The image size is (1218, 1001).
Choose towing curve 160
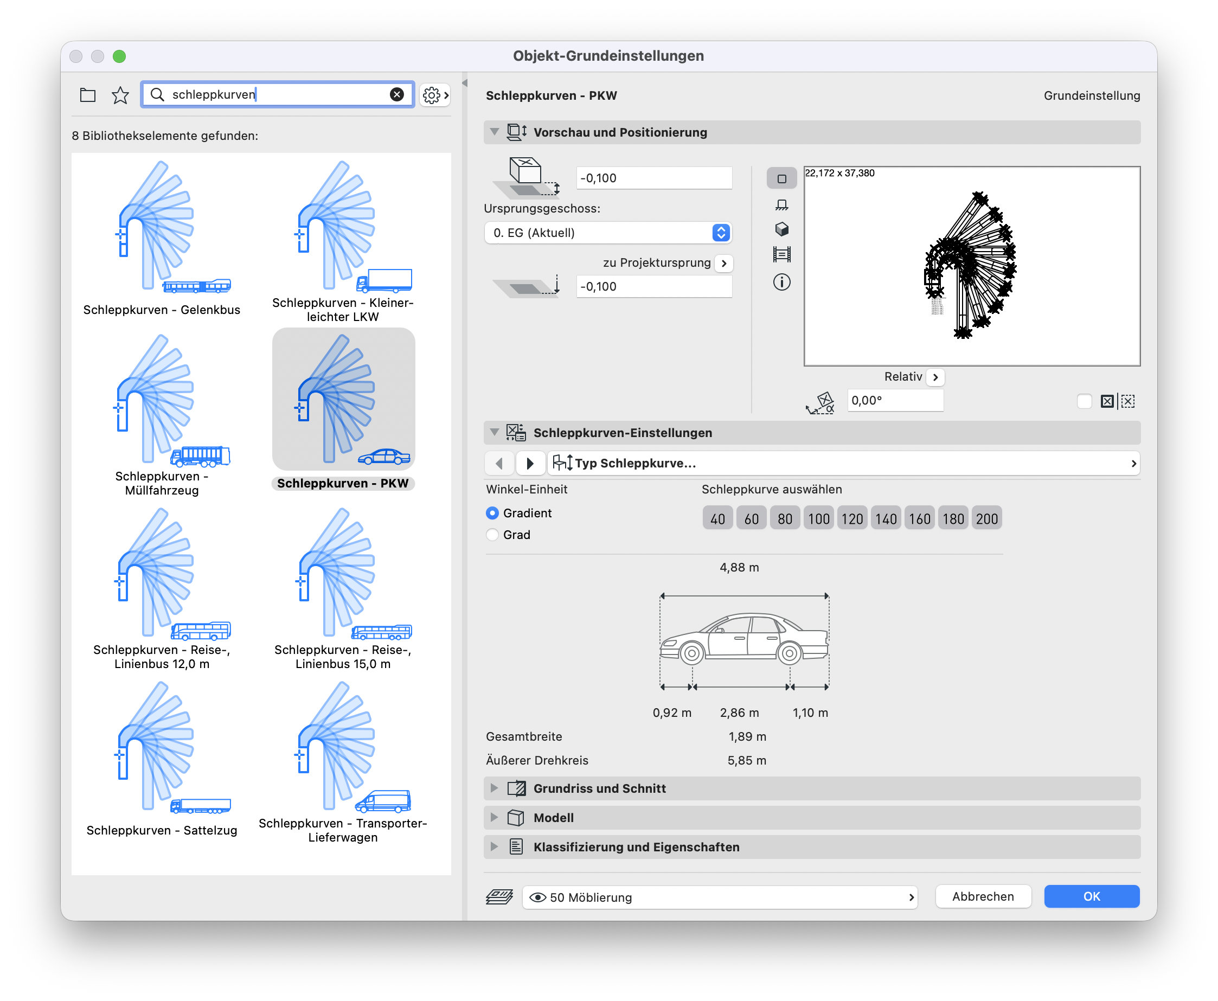pos(919,519)
